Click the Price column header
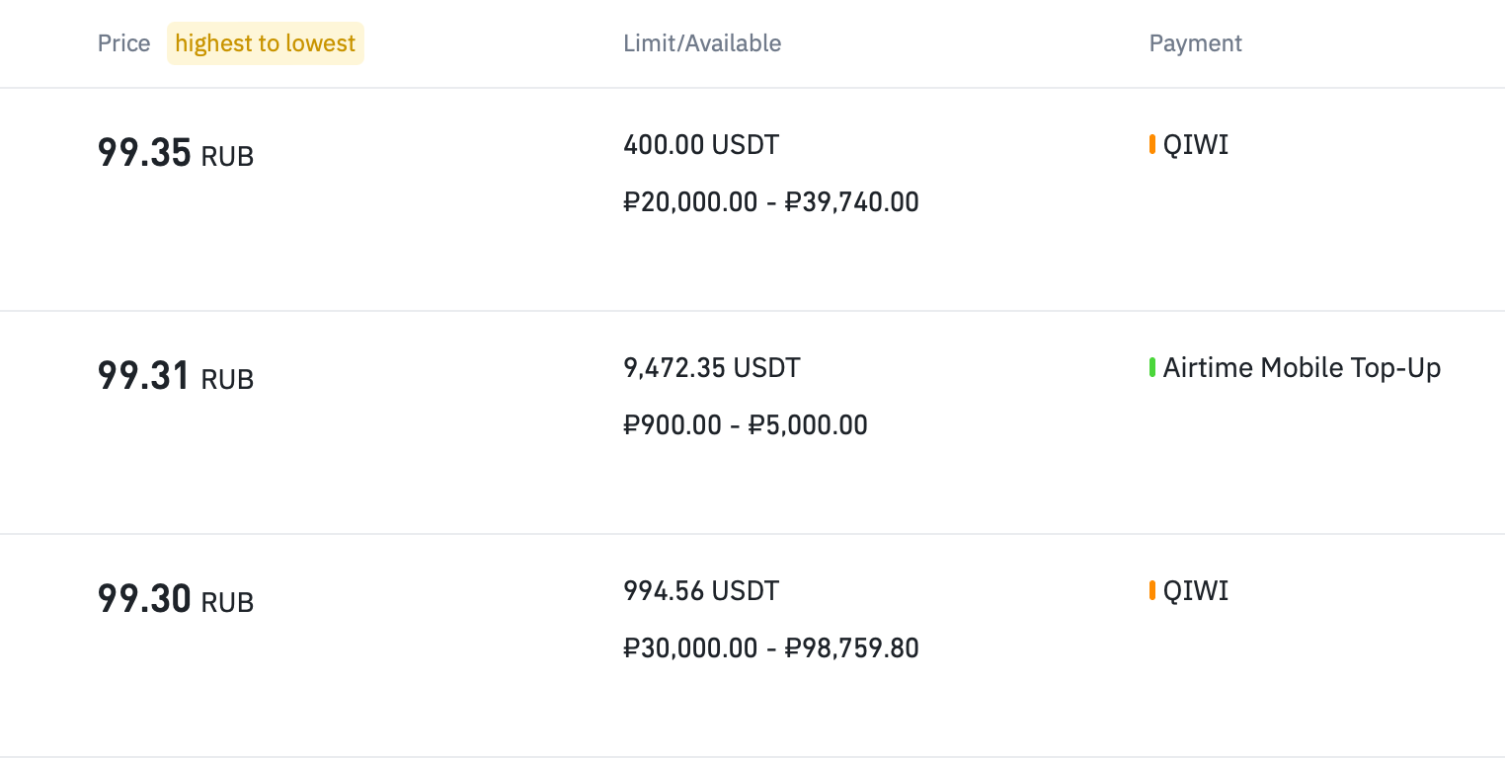The width and height of the screenshot is (1505, 758). coord(123,43)
